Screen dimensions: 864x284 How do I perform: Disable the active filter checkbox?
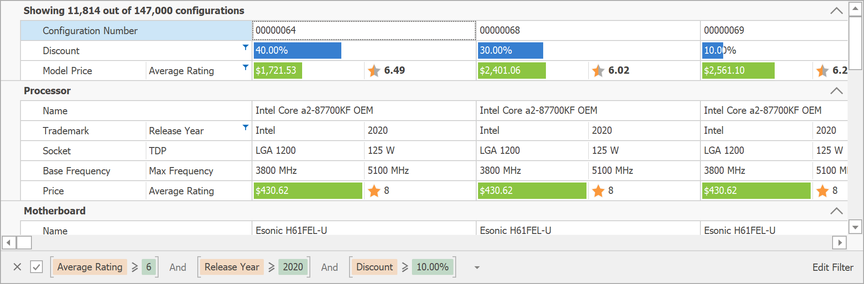[36, 267]
